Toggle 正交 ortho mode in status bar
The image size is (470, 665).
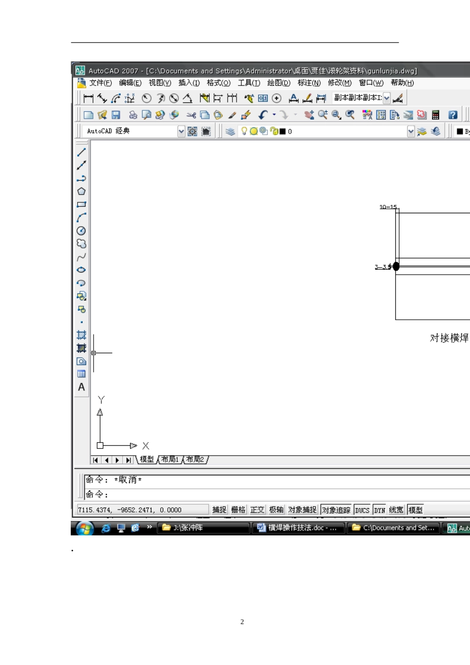[x=257, y=510]
